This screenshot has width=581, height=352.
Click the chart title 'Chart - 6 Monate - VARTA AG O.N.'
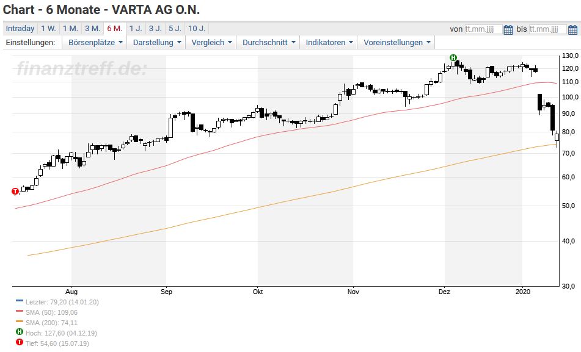pyautogui.click(x=101, y=10)
